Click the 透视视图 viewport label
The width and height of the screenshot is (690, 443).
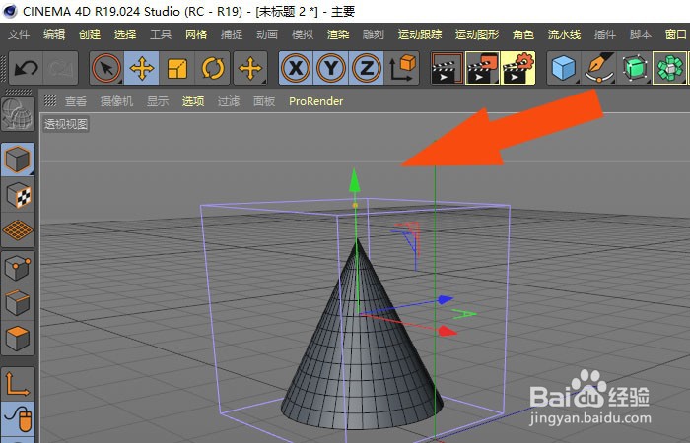click(66, 124)
